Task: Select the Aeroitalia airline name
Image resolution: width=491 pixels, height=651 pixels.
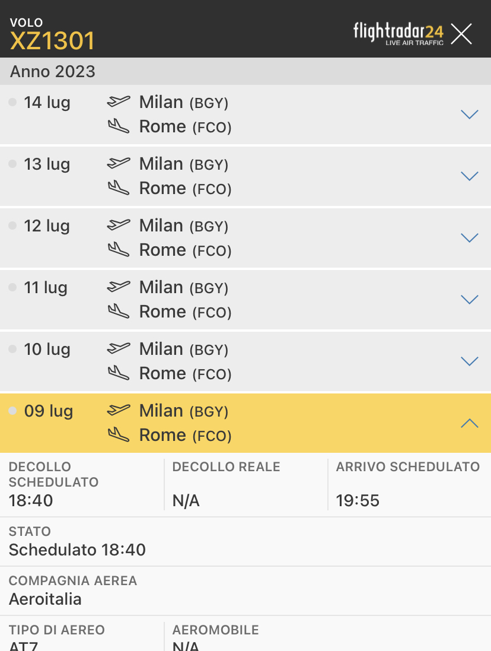Action: tap(45, 599)
